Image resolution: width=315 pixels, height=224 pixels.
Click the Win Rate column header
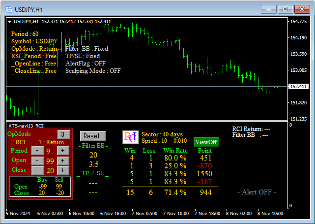pos(175,151)
